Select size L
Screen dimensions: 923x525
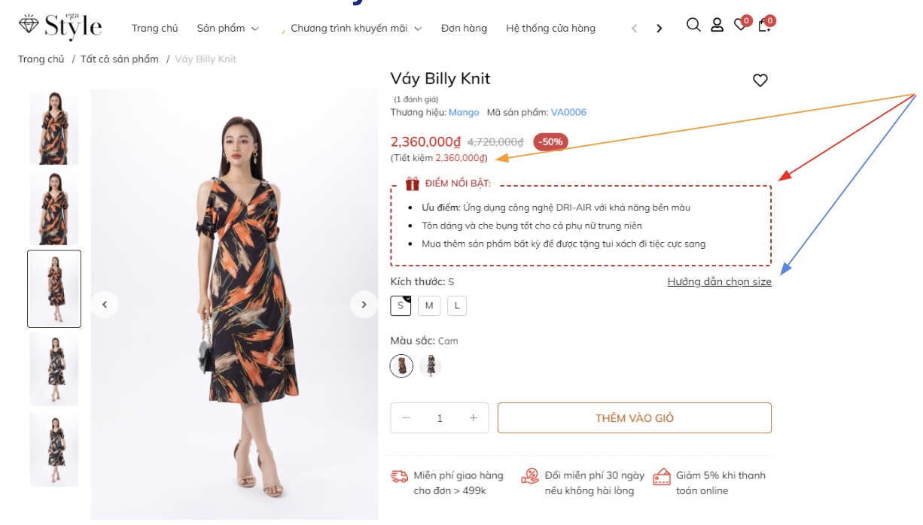tap(457, 305)
